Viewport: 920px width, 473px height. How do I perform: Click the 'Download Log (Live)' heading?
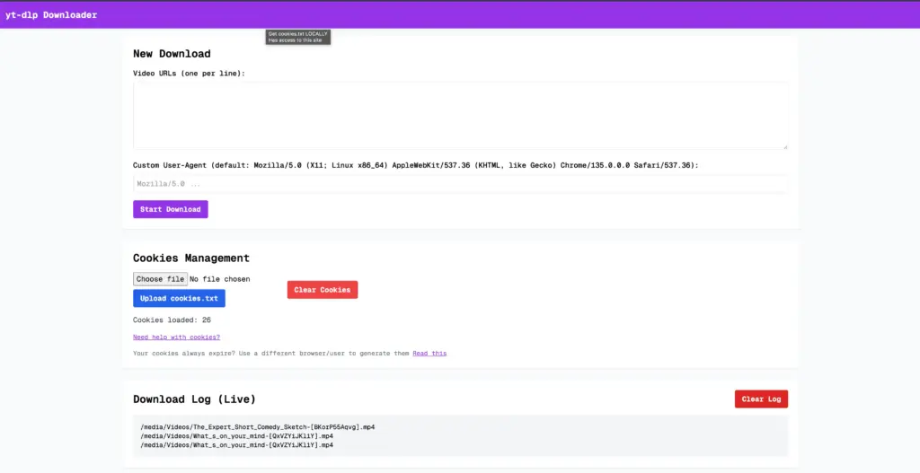click(194, 399)
